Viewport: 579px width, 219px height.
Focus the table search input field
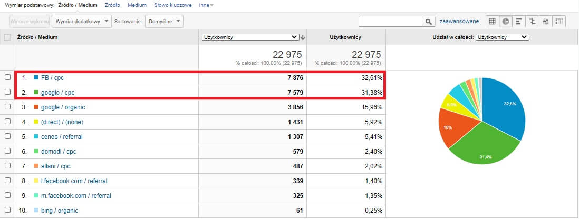[390, 22]
